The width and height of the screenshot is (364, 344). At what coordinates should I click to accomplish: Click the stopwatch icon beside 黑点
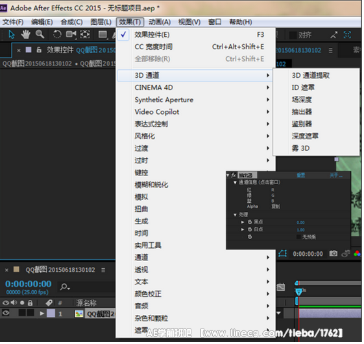[x=250, y=223]
